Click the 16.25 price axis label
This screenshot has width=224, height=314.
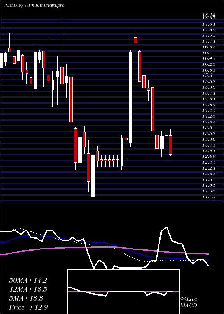click(x=209, y=64)
